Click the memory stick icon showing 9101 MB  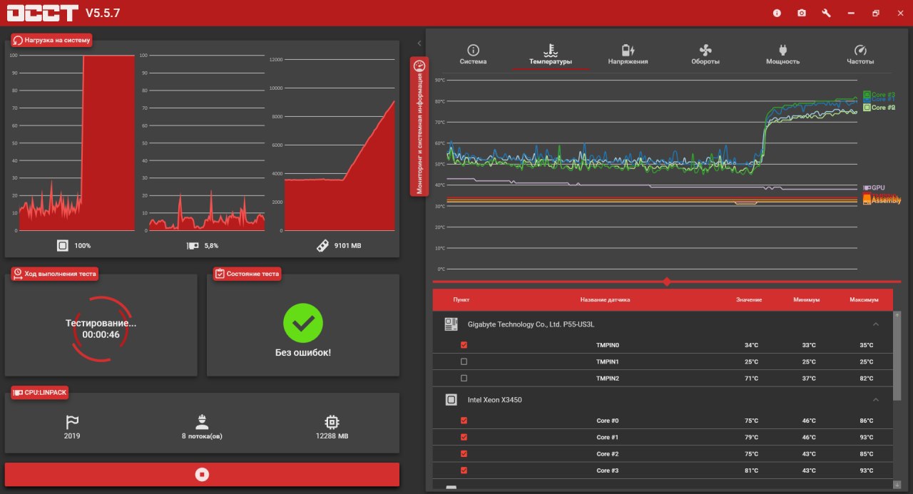(x=322, y=245)
